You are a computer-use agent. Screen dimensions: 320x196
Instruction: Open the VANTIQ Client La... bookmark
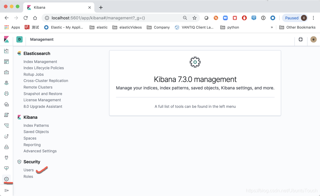pos(194,27)
